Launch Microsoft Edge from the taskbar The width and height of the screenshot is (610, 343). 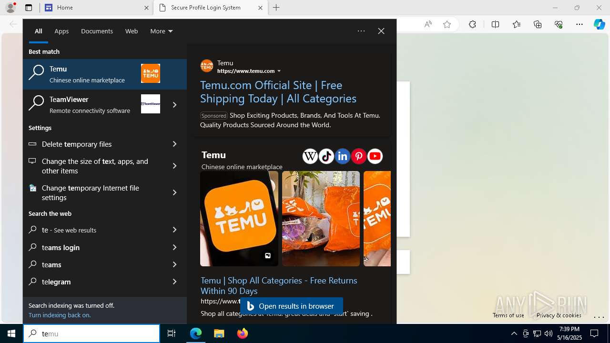pyautogui.click(x=196, y=333)
